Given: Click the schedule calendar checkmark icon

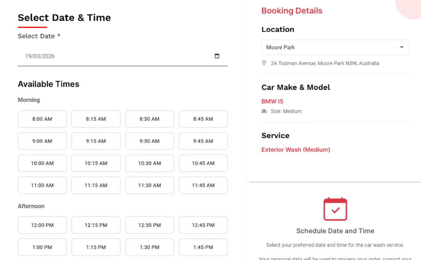Looking at the screenshot, I should pos(335,209).
